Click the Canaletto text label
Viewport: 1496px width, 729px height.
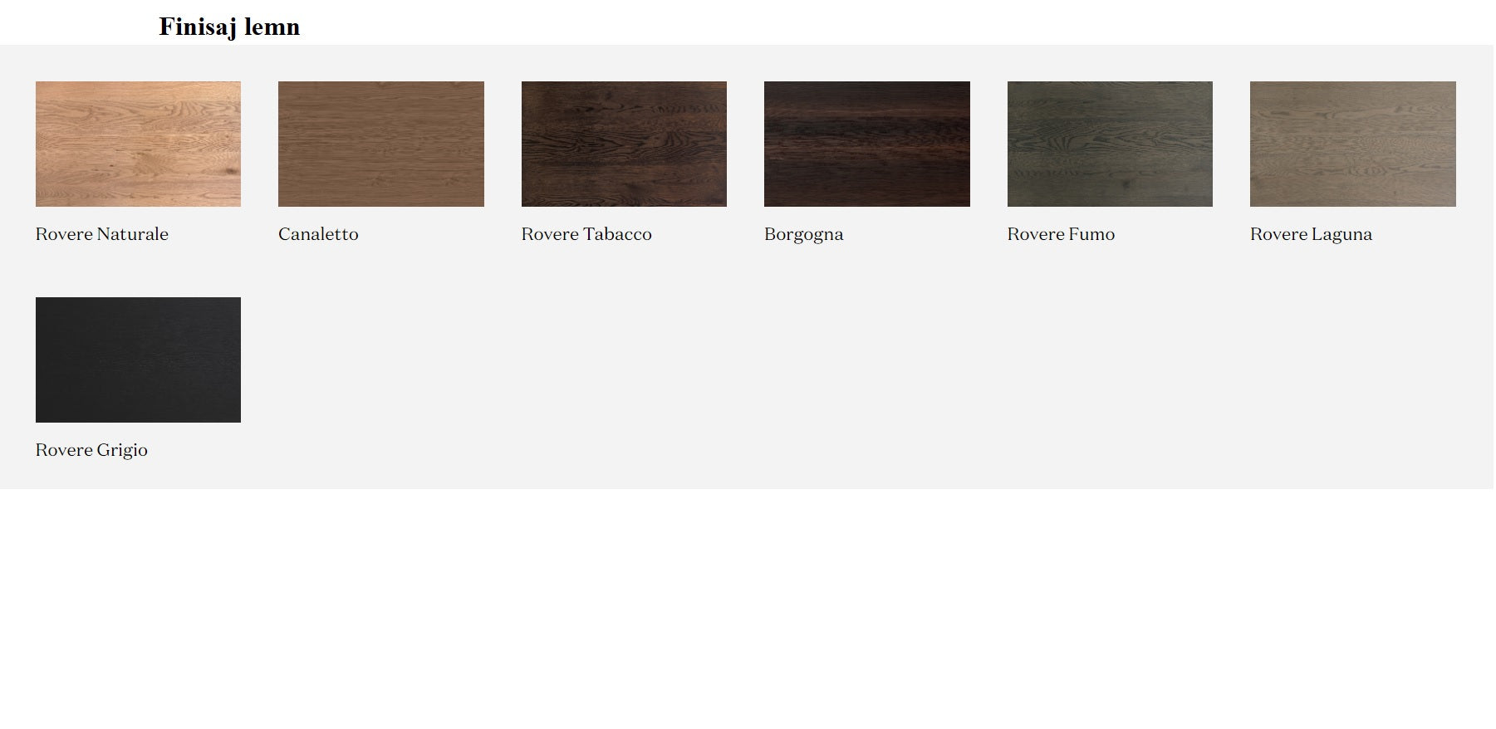pyautogui.click(x=318, y=234)
